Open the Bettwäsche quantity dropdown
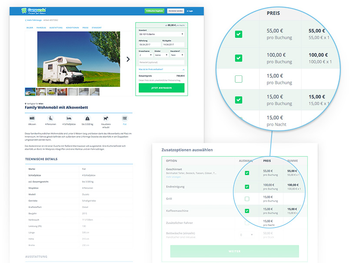 (x=246, y=235)
